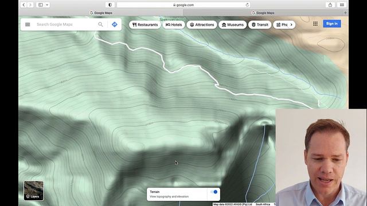Expand more category chips with arrow
This screenshot has width=367, height=206.
pos(291,25)
